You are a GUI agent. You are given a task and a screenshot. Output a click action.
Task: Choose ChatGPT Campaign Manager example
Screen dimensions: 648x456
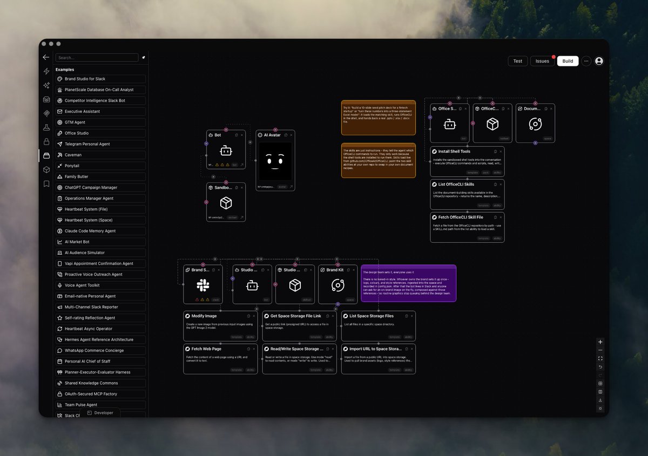100,187
